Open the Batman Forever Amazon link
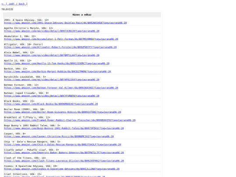 tap(61, 88)
